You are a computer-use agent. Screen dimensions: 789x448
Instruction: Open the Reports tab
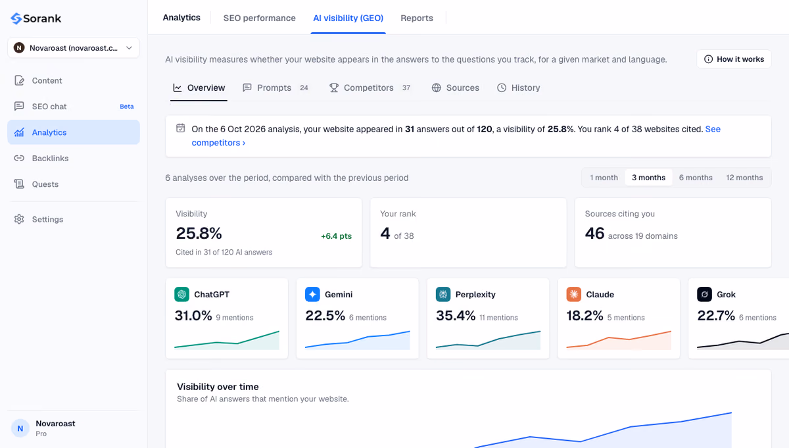coord(417,18)
